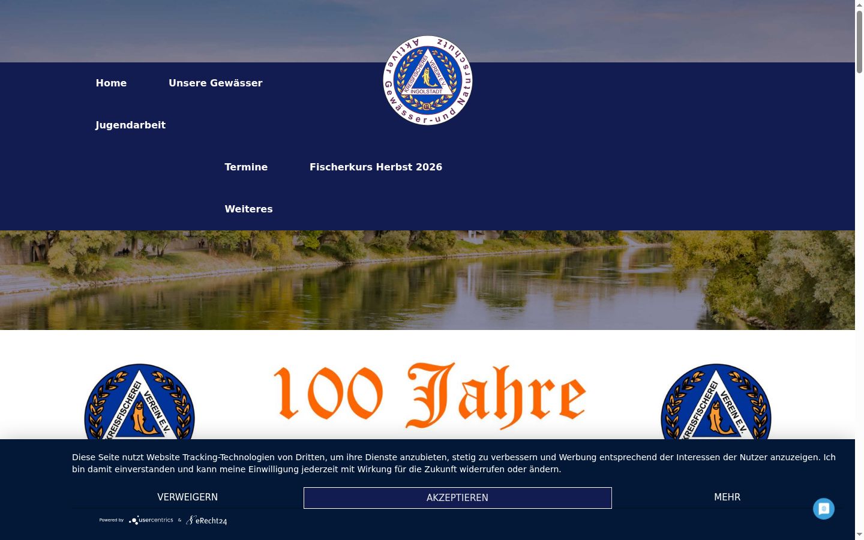
Task: Click the river landscape header photo
Action: point(427,280)
